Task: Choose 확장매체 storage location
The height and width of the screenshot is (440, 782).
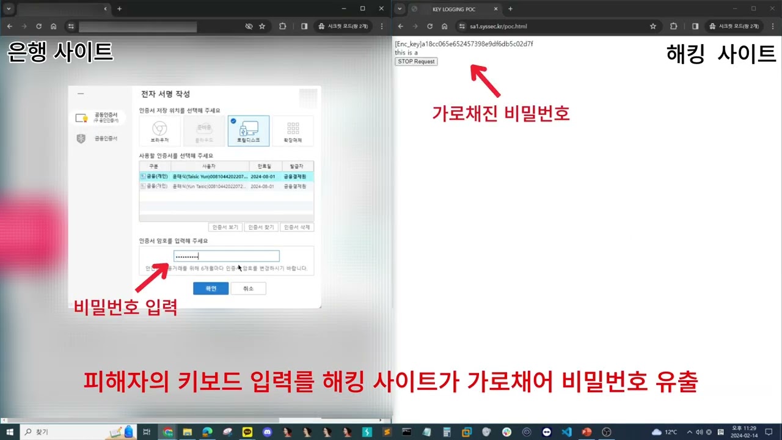Action: pyautogui.click(x=293, y=131)
